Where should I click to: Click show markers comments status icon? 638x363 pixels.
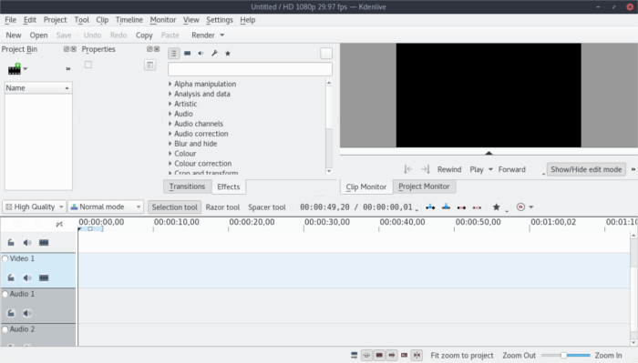coord(404,356)
